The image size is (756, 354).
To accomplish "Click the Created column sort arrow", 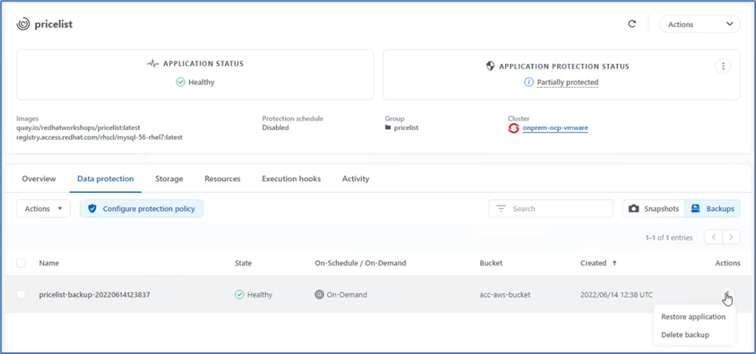I will [x=615, y=263].
